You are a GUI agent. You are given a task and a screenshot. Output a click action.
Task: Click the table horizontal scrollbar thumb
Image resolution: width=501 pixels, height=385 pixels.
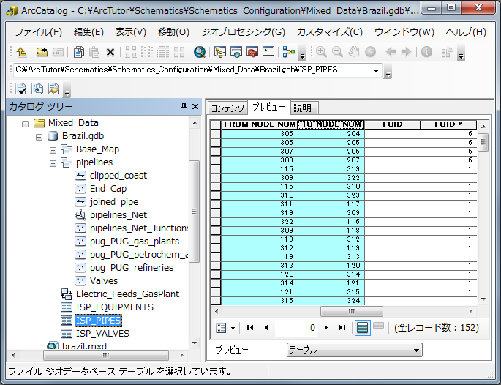coord(352,311)
